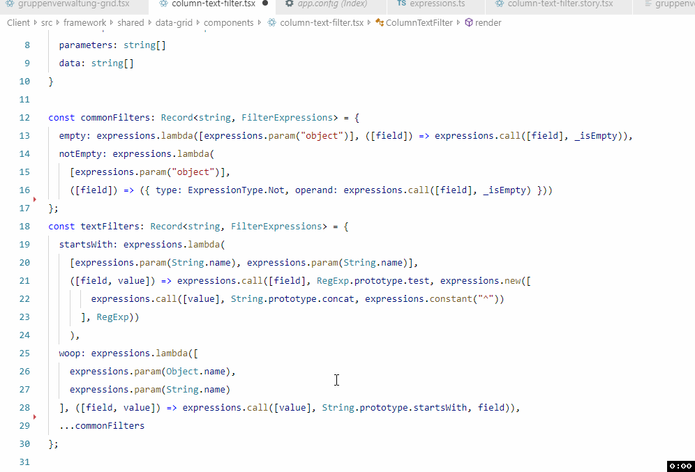
Task: Click 'parameters: string[]' on line 8
Action: [x=112, y=45]
